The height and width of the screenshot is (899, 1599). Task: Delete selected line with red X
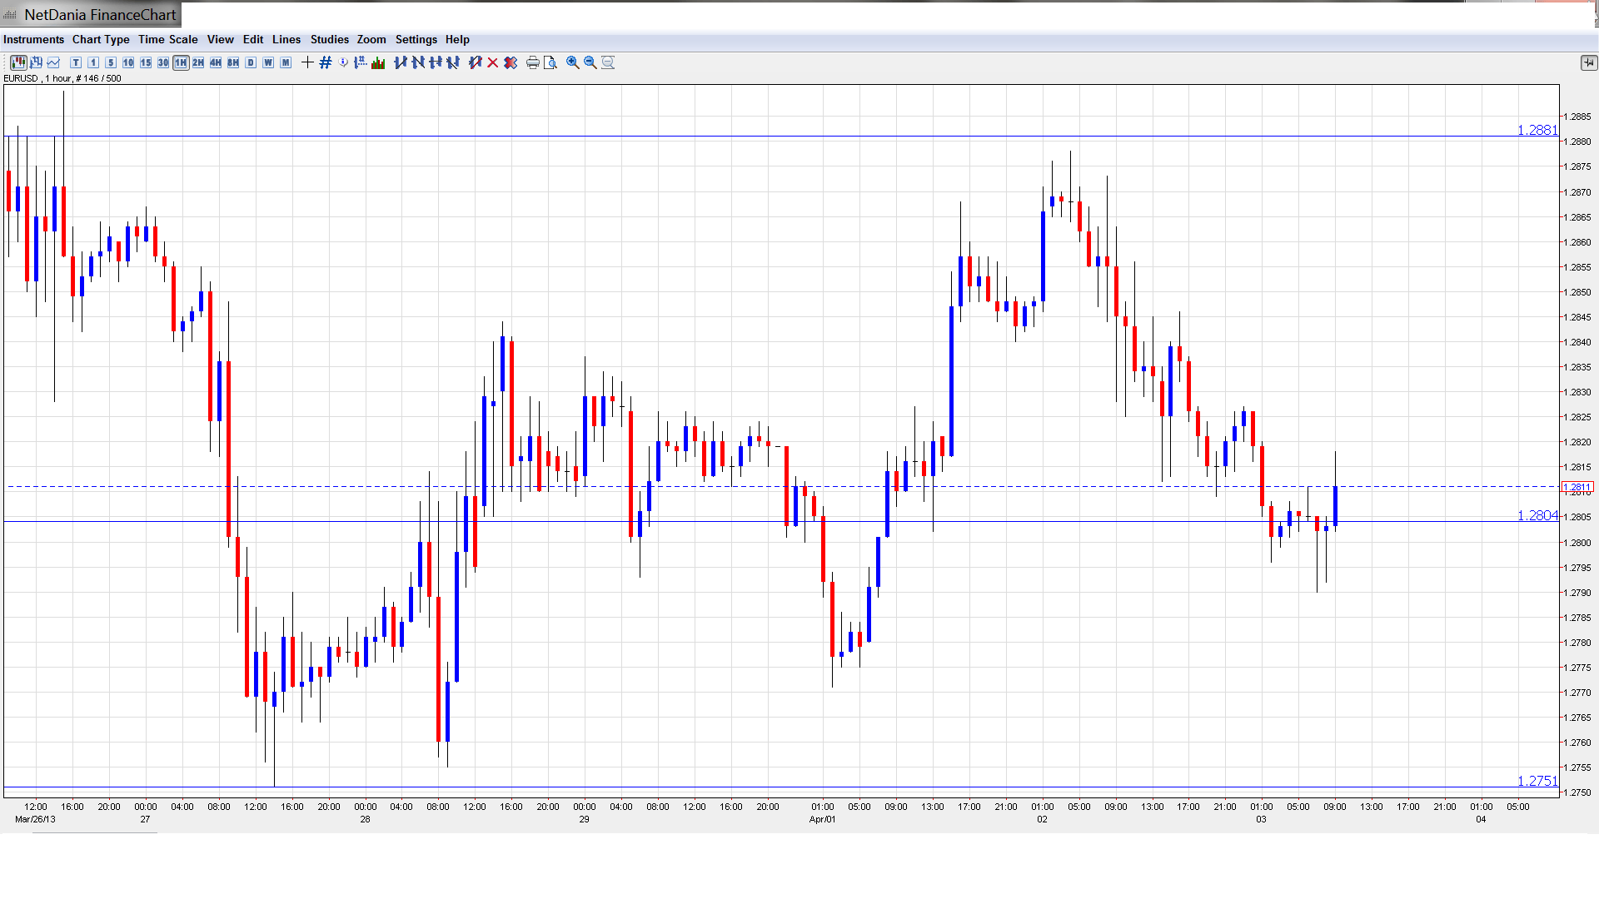[493, 62]
